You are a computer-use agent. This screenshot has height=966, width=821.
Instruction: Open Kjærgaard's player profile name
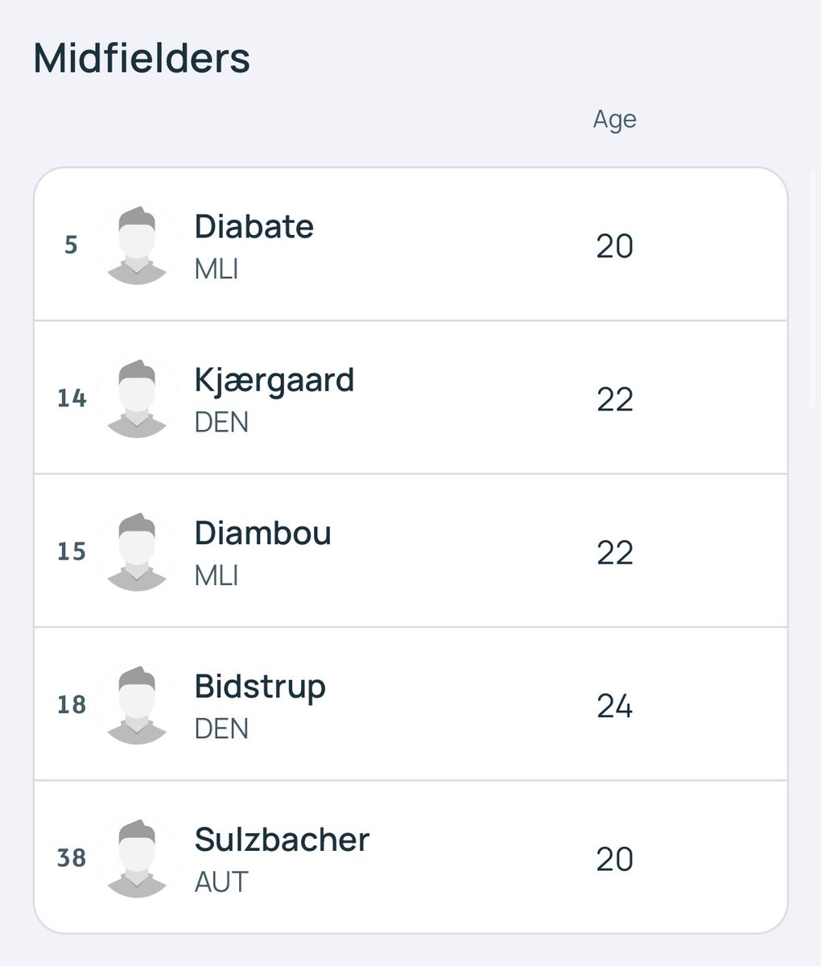coord(274,381)
